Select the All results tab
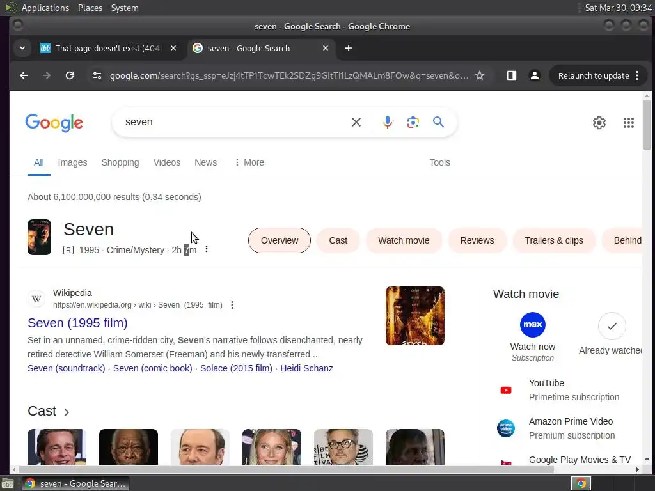The height and width of the screenshot is (491, 655). (x=39, y=162)
